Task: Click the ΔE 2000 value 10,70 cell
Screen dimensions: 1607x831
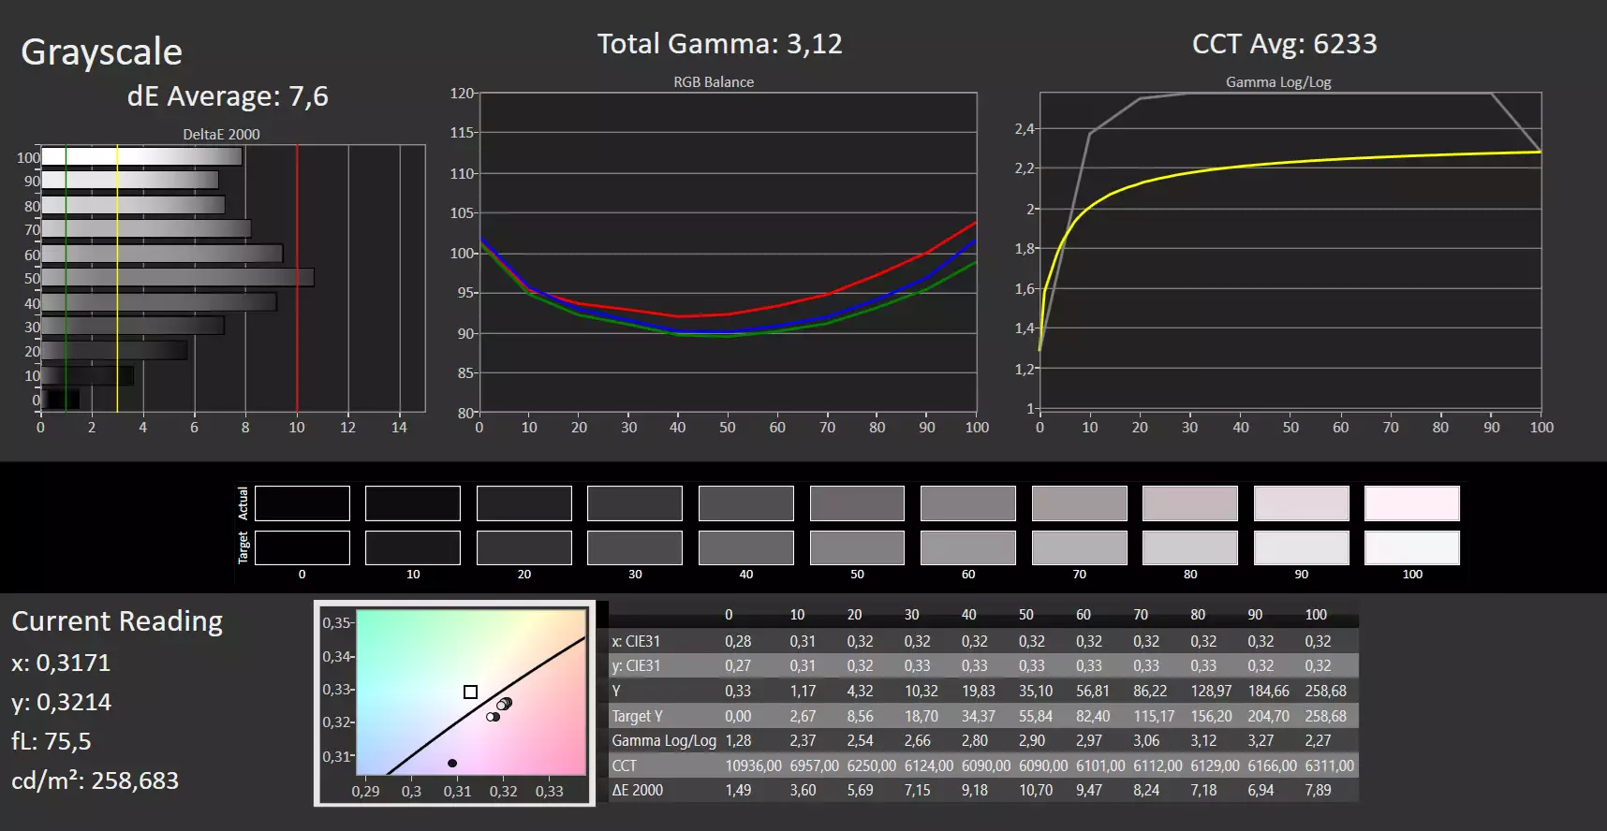Action: coord(1036,790)
